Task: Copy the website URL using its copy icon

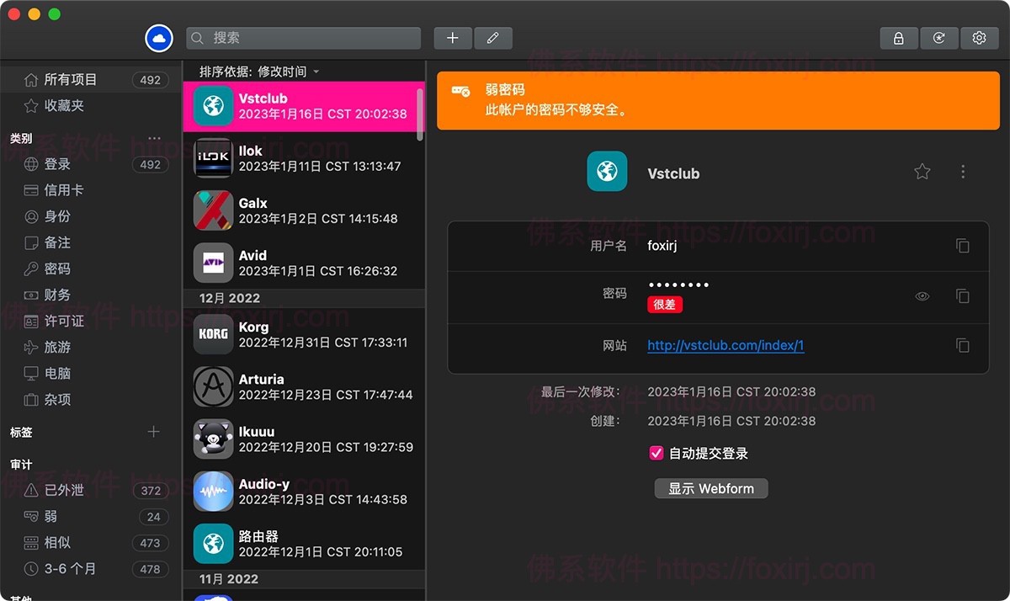Action: (x=963, y=345)
